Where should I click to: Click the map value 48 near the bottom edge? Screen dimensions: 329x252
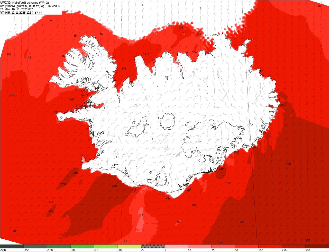125,241
